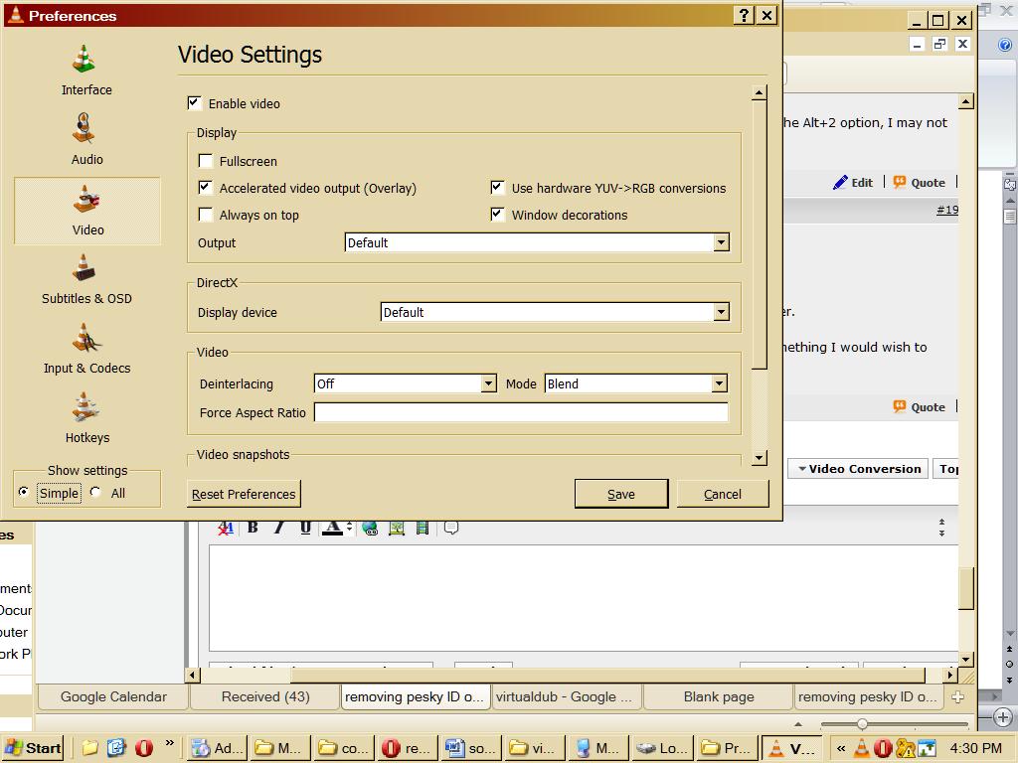Toggle Accelerated video output (Overlay)

(x=205, y=188)
